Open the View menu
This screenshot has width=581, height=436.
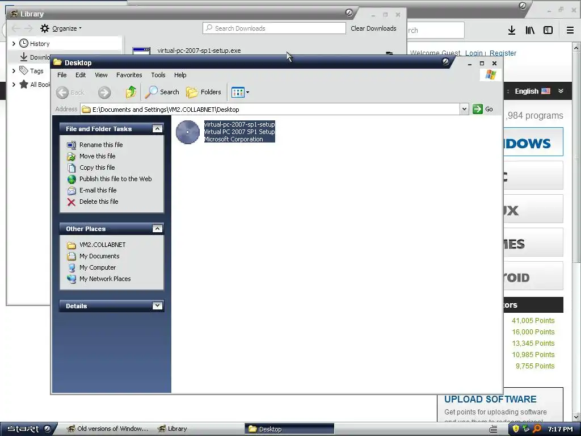point(101,75)
